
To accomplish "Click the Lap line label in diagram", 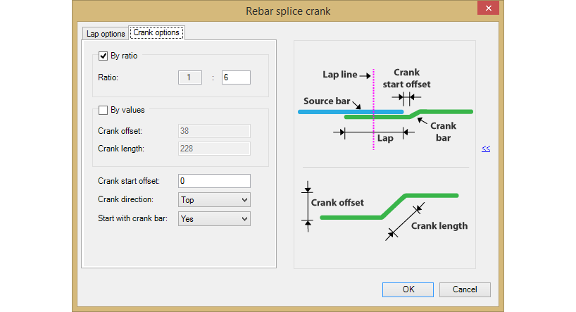I will (x=340, y=75).
